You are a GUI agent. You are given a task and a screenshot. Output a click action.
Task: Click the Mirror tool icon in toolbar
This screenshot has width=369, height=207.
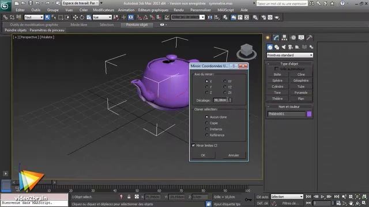tap(210, 17)
